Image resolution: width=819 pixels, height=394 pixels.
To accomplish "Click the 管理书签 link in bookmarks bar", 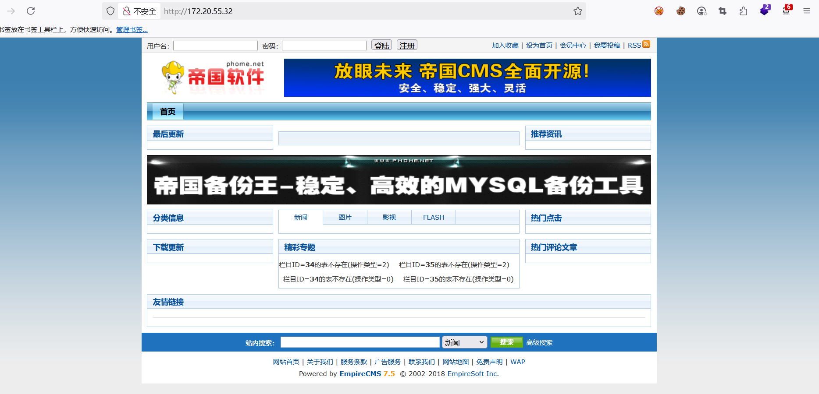I will [x=132, y=30].
